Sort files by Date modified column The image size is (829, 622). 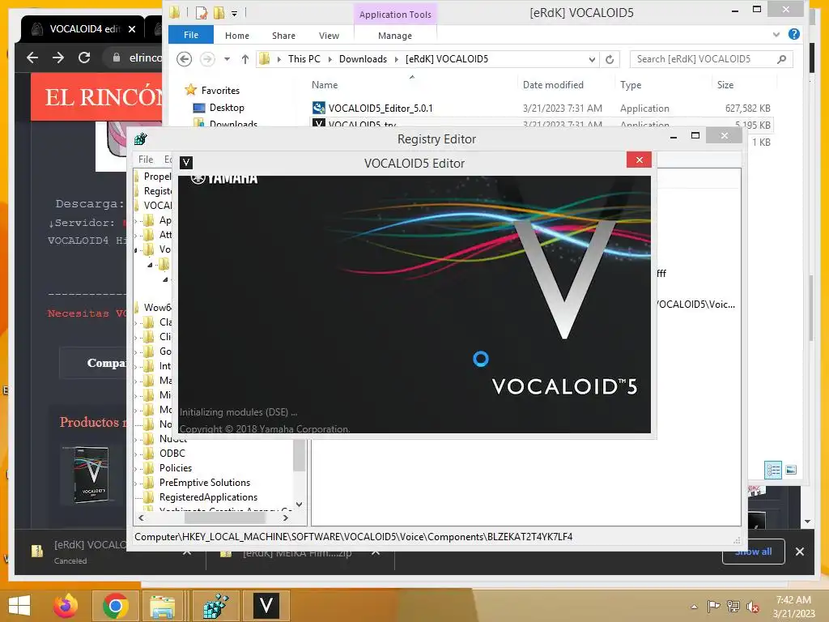tap(553, 84)
